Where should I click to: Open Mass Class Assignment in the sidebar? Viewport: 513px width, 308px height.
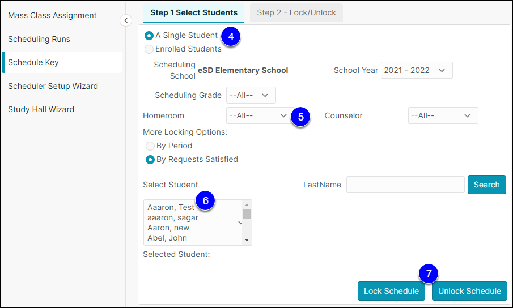coord(52,15)
